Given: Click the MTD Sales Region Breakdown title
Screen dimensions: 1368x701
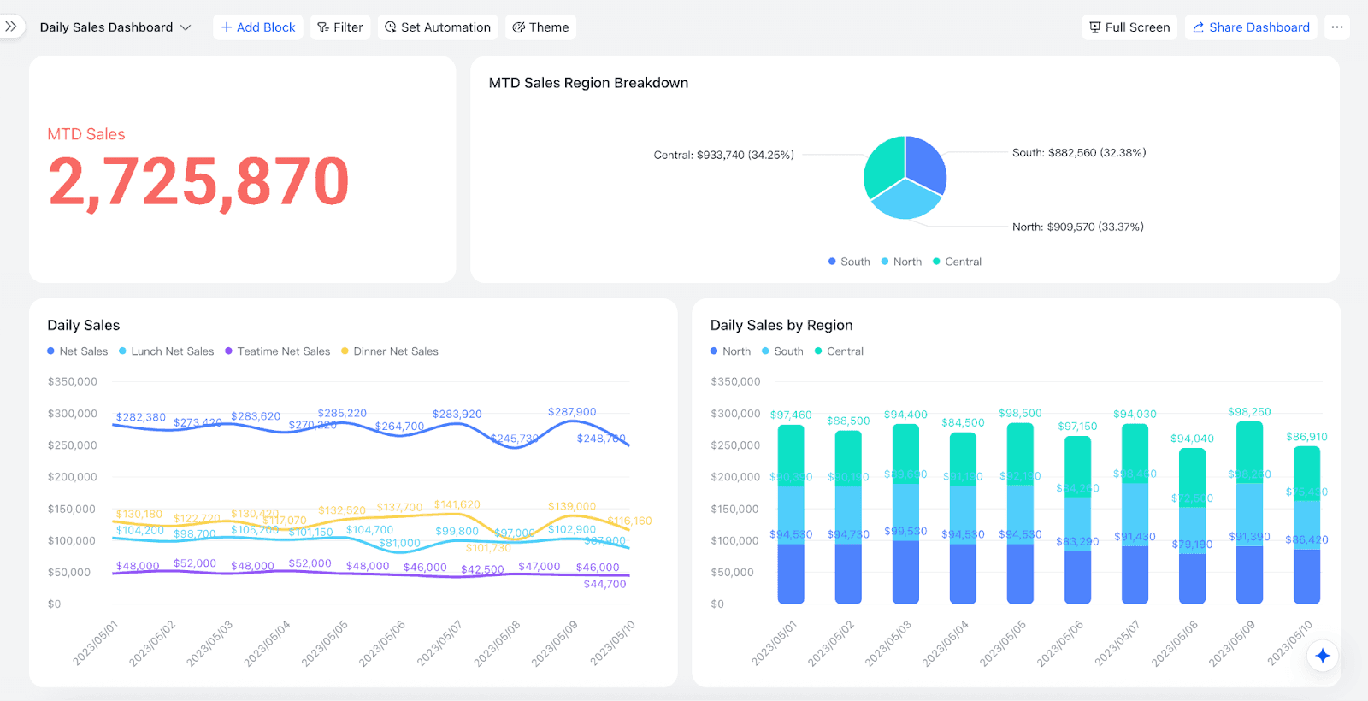Looking at the screenshot, I should pyautogui.click(x=588, y=83).
